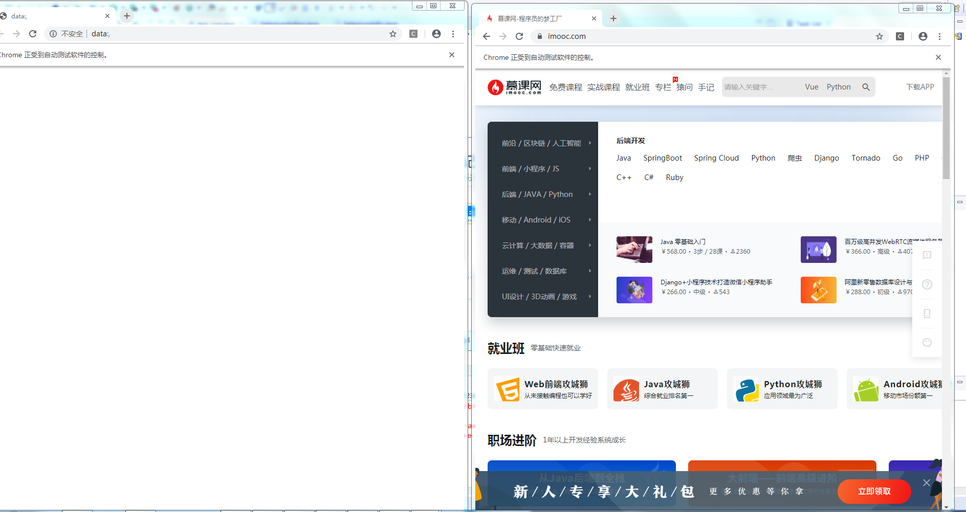Click the search magnifier icon on imooc
The width and height of the screenshot is (966, 512).
click(x=866, y=87)
